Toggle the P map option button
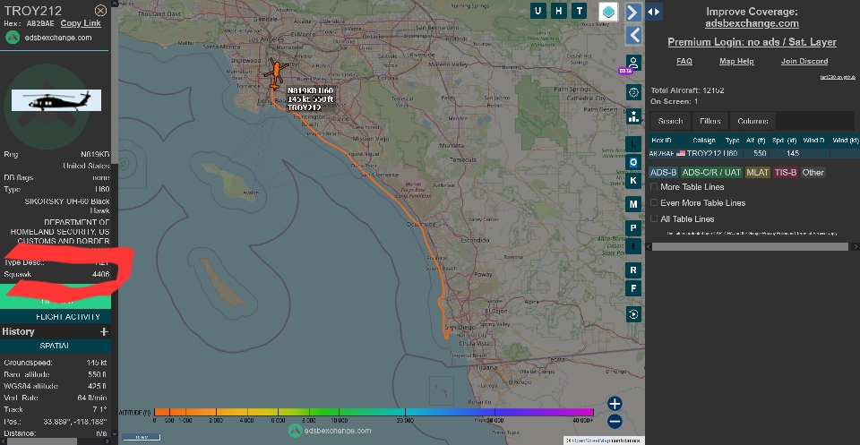Image resolution: width=860 pixels, height=445 pixels. pyautogui.click(x=633, y=228)
